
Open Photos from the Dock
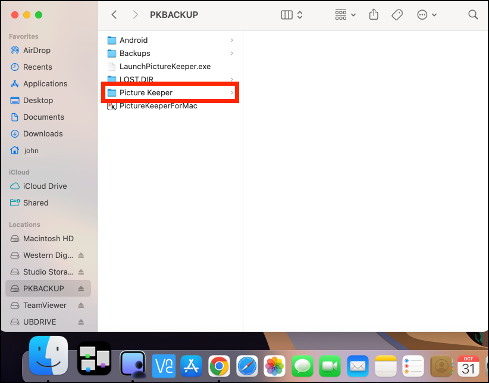point(274,366)
